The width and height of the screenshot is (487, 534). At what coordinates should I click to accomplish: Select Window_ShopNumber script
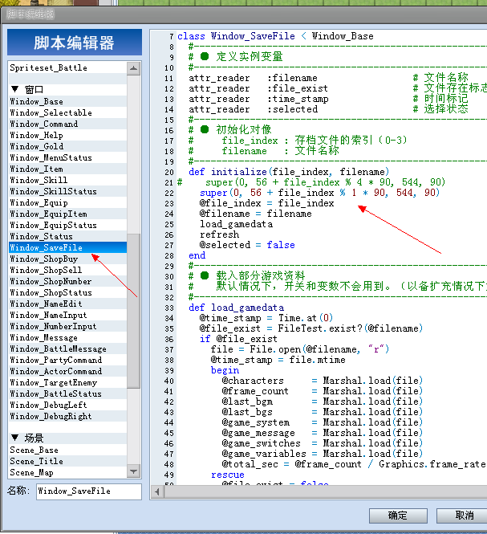point(67,281)
